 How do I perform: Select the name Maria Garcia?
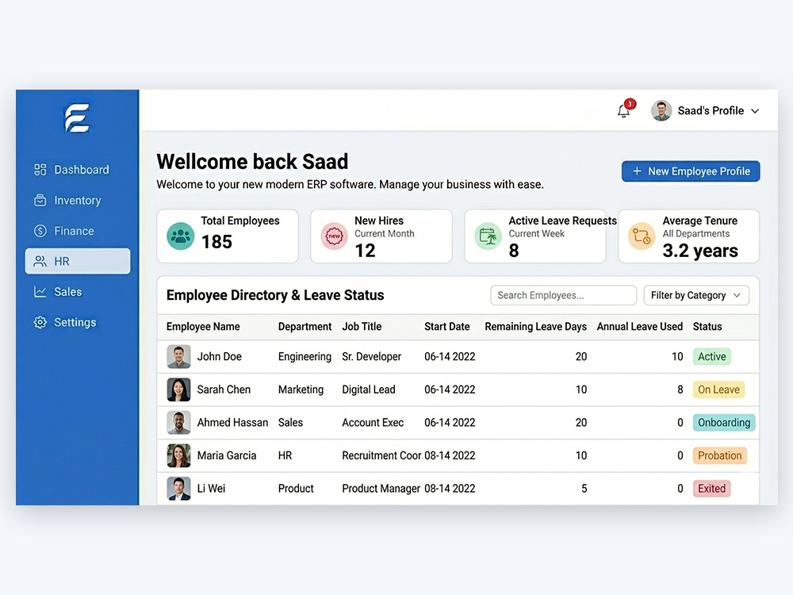227,455
